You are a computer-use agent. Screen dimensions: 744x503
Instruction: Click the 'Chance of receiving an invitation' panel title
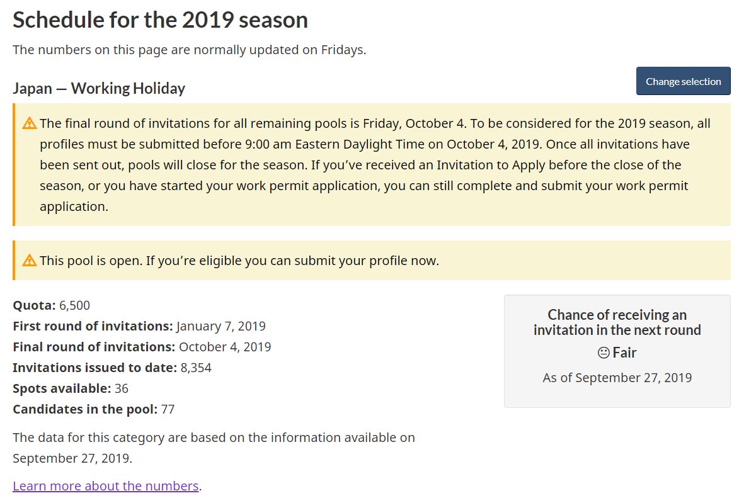tap(617, 322)
